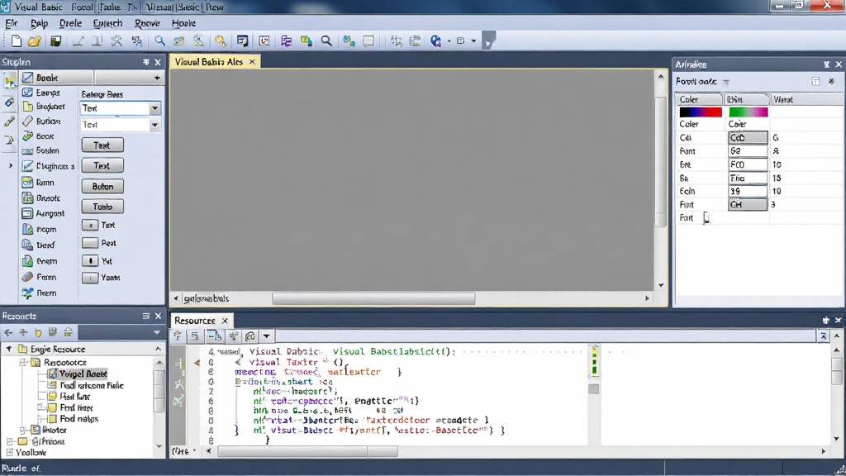Toggle the Text checkbox in toolbox
The image size is (846, 476).
(90, 225)
